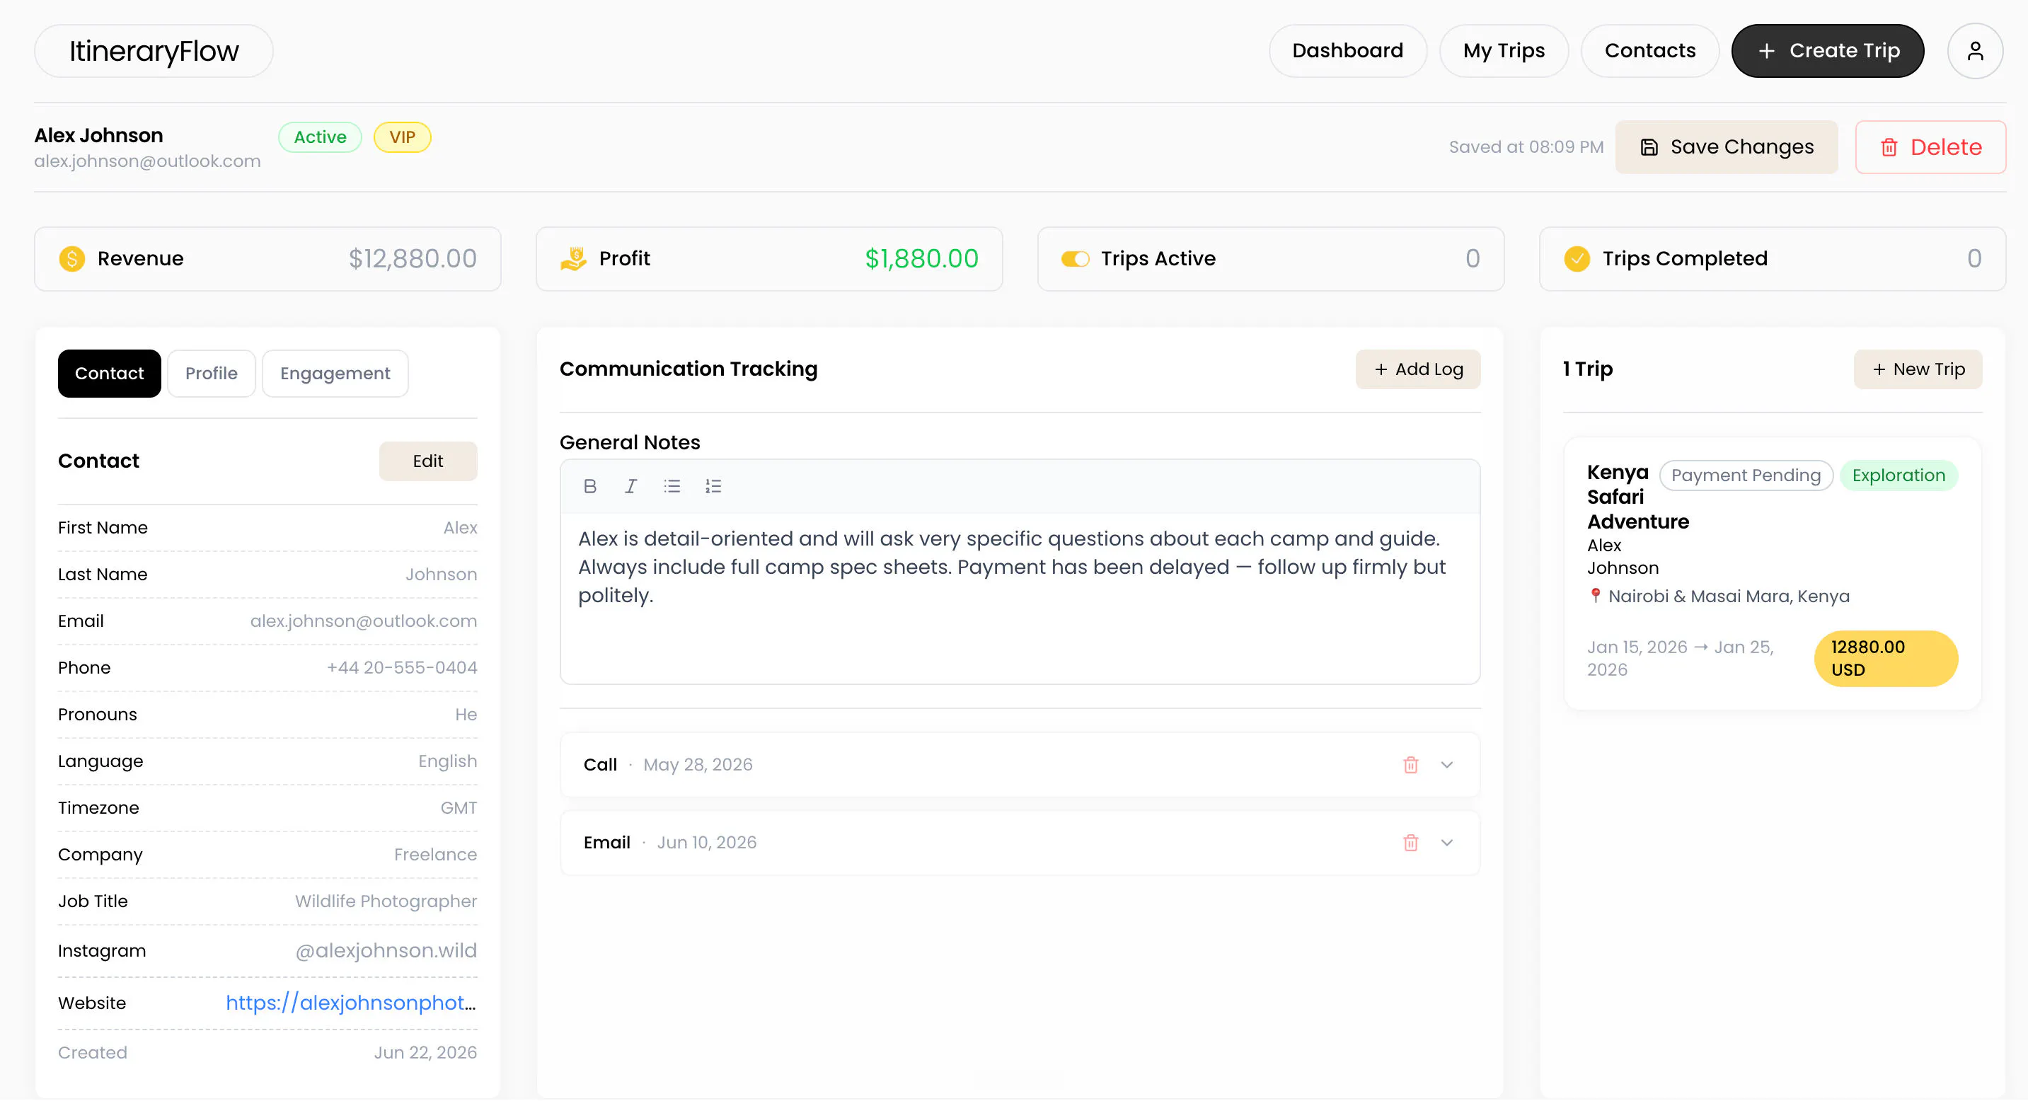Edit the Contact details section
The width and height of the screenshot is (2028, 1101).
(x=427, y=461)
